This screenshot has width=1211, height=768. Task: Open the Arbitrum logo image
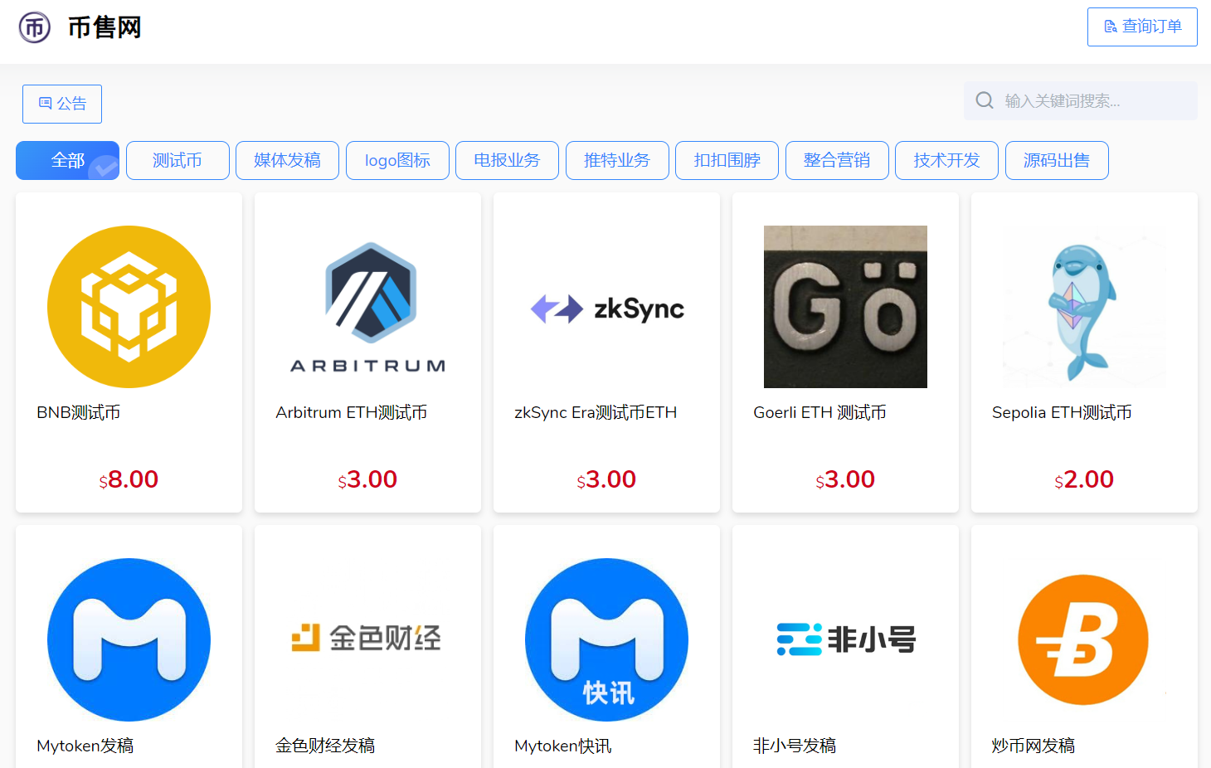367,307
